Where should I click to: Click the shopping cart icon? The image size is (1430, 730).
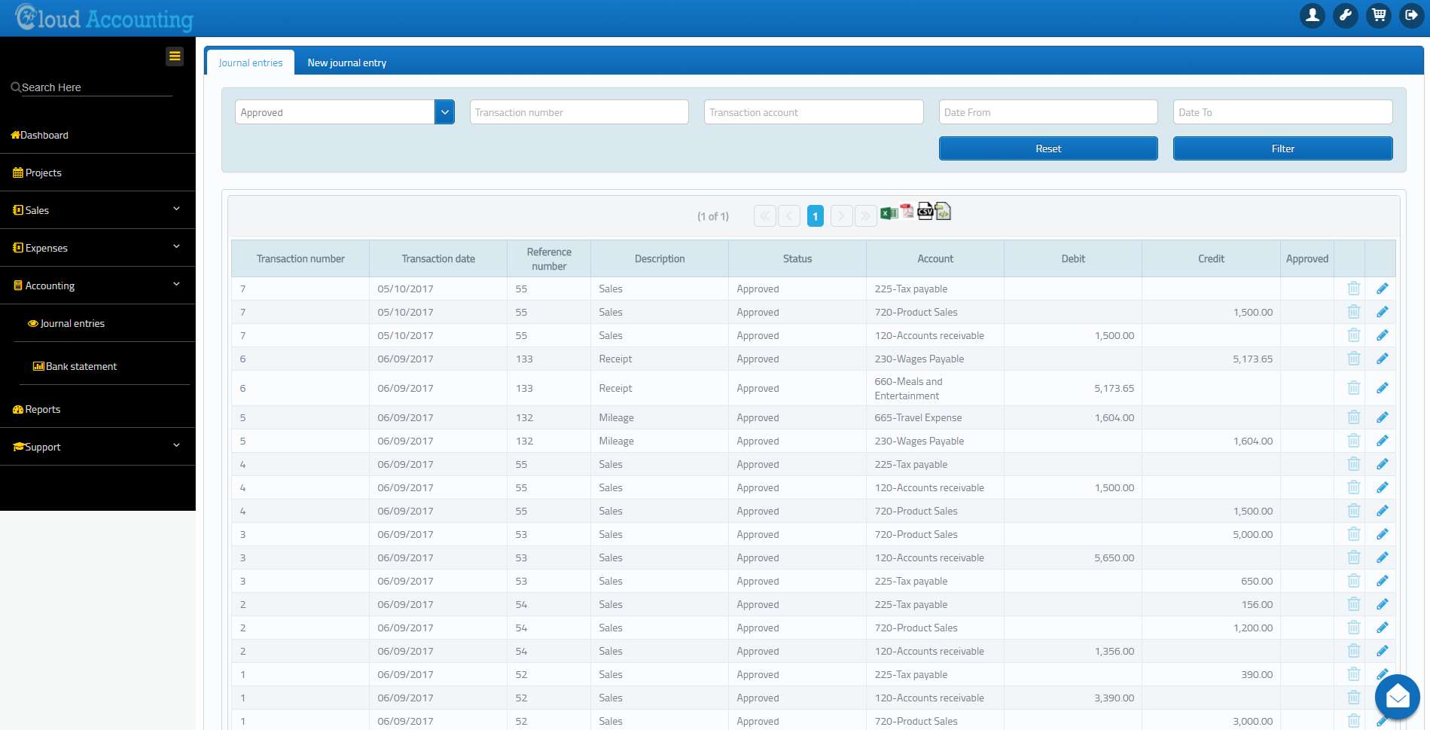point(1378,15)
